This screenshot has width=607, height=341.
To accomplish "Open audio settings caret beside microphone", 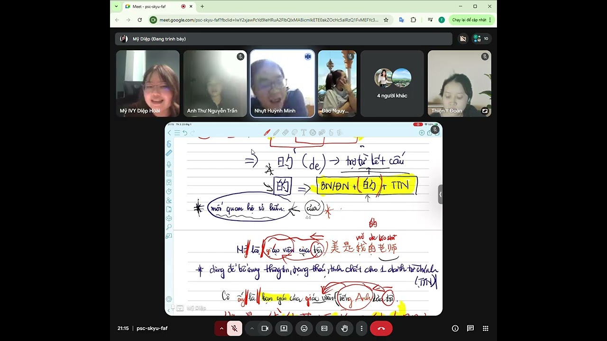I will tap(221, 328).
